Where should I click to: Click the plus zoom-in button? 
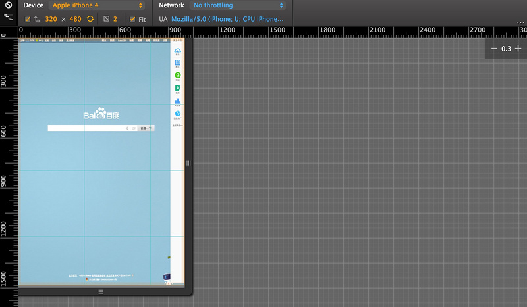pos(518,49)
